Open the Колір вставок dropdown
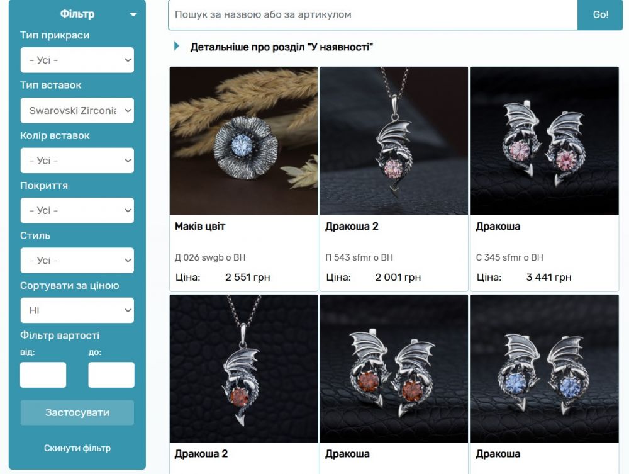Viewport: 629px width, 474px height. point(77,161)
